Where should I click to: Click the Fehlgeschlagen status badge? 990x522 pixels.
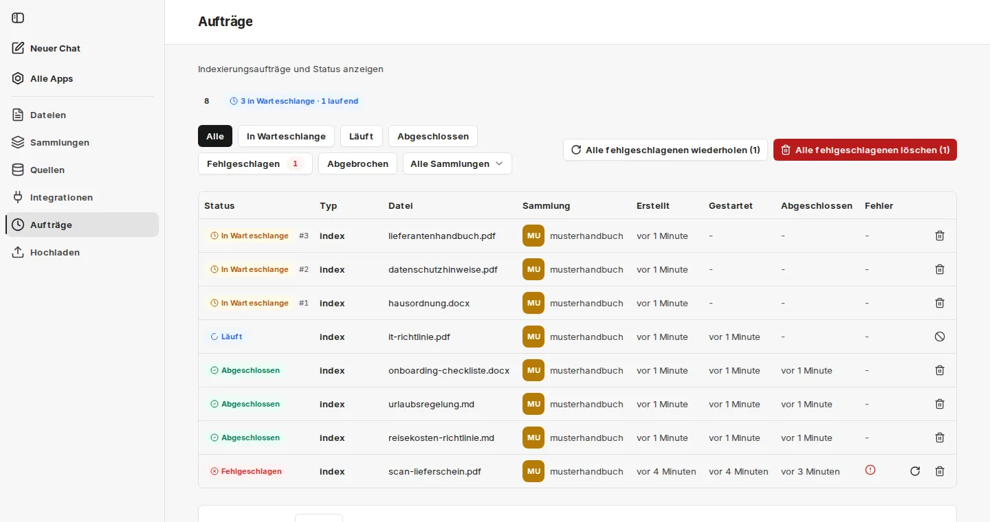pyautogui.click(x=246, y=471)
